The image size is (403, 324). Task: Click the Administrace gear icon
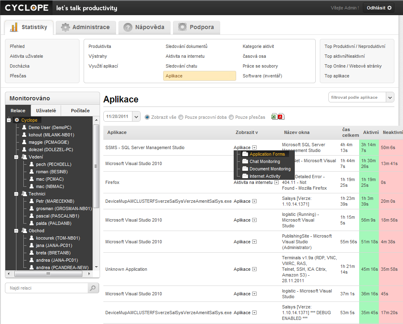point(65,27)
